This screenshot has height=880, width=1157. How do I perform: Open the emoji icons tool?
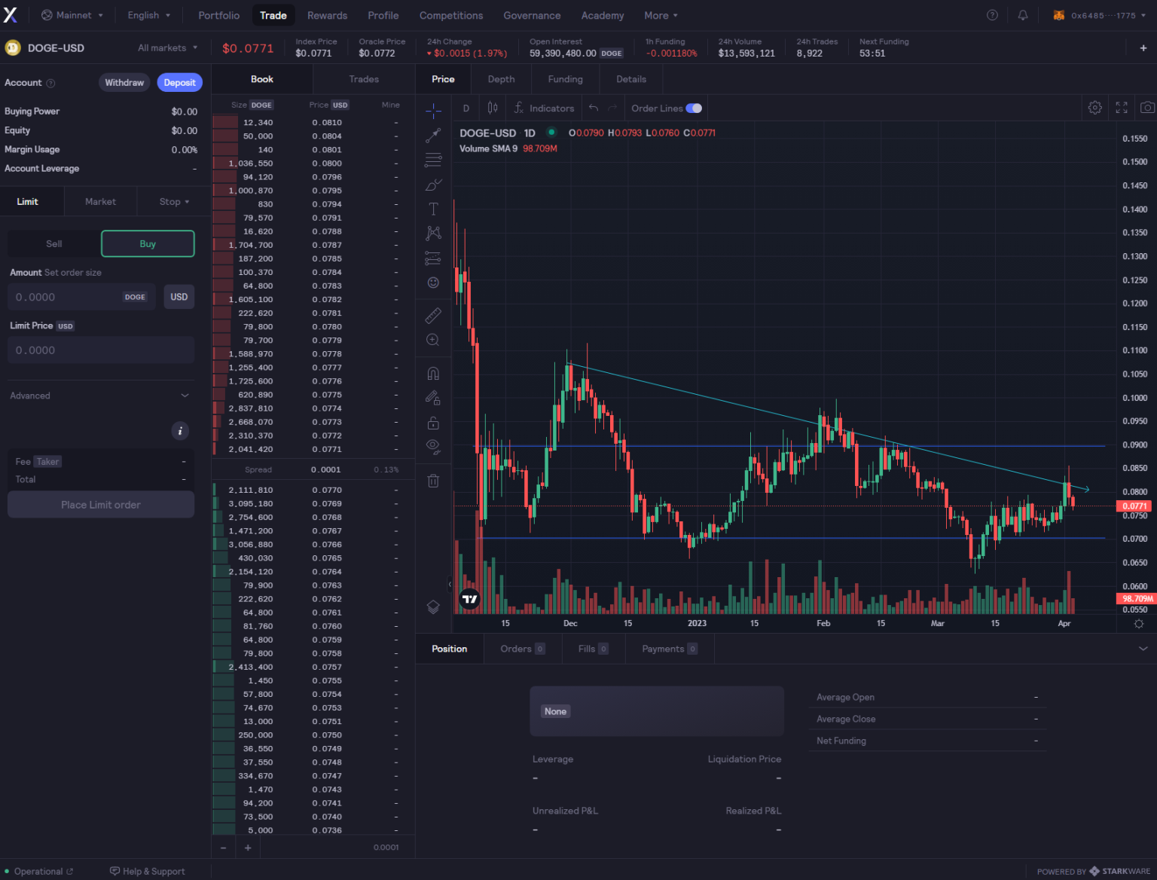[x=433, y=283]
